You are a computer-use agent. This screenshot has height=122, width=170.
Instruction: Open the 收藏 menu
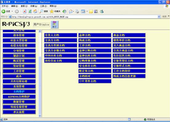point(34,6)
